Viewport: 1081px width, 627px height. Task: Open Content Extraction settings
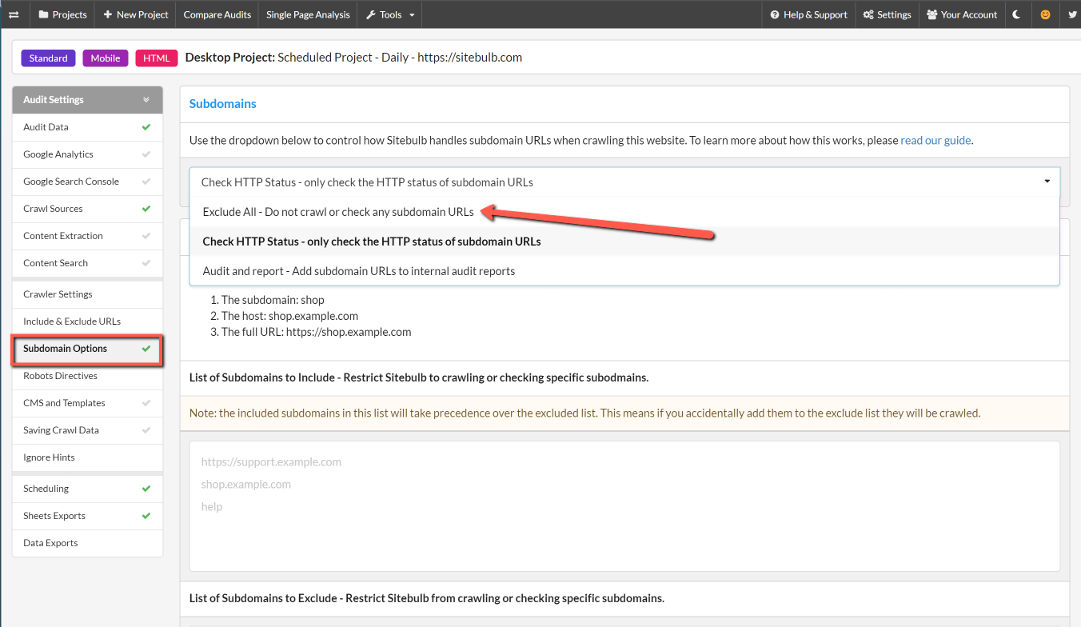tap(87, 236)
